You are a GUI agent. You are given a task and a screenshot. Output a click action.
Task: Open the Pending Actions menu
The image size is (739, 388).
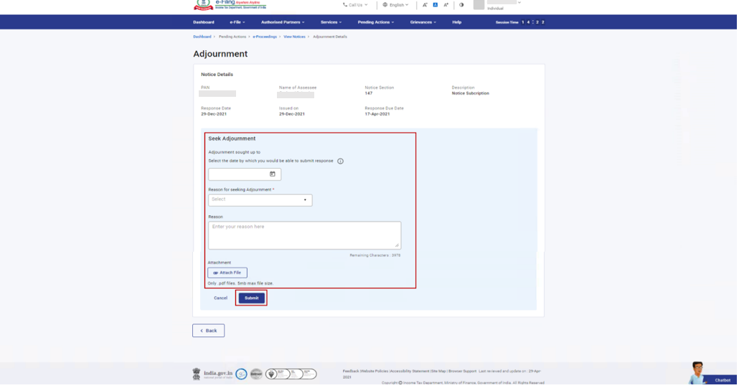coord(377,22)
